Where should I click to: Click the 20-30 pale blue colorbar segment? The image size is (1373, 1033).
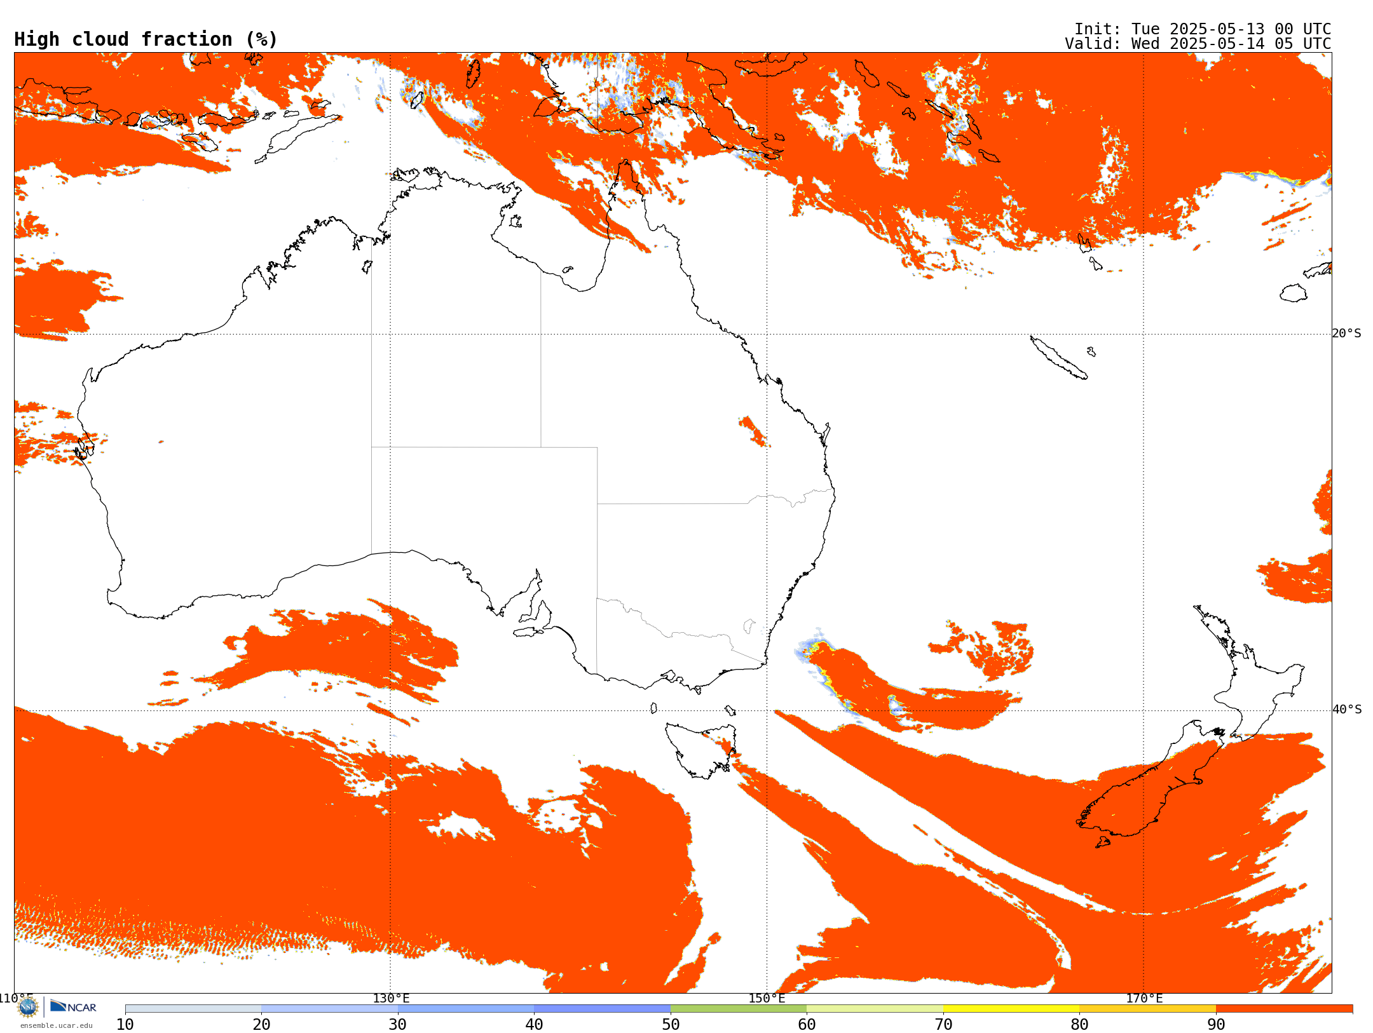[329, 1009]
